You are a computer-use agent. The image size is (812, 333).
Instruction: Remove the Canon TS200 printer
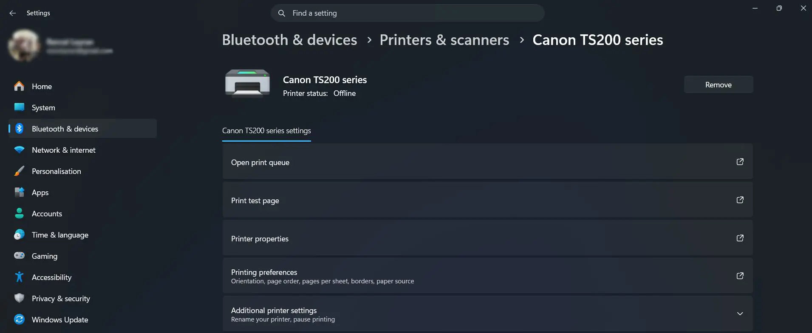[719, 84]
